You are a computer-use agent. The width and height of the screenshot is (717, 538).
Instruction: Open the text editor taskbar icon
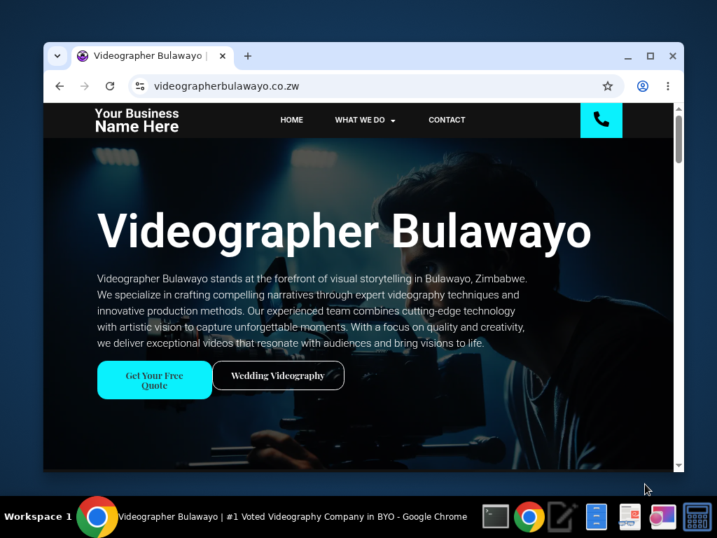562,517
